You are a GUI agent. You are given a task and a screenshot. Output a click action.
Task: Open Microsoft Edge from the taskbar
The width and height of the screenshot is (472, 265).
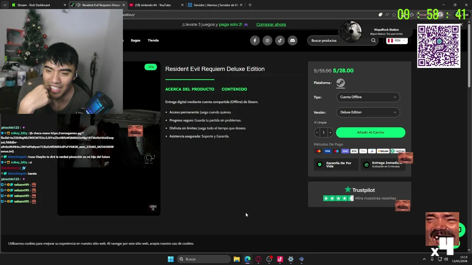247,259
